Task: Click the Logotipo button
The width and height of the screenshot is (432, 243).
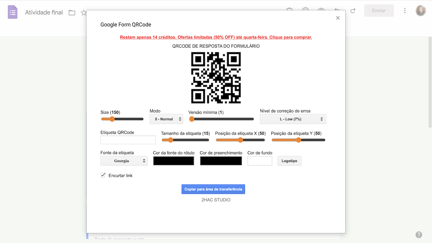Action: coord(289,161)
